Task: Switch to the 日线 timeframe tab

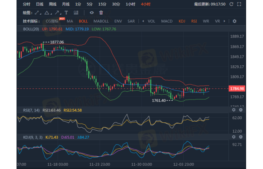Action: pos(39,4)
